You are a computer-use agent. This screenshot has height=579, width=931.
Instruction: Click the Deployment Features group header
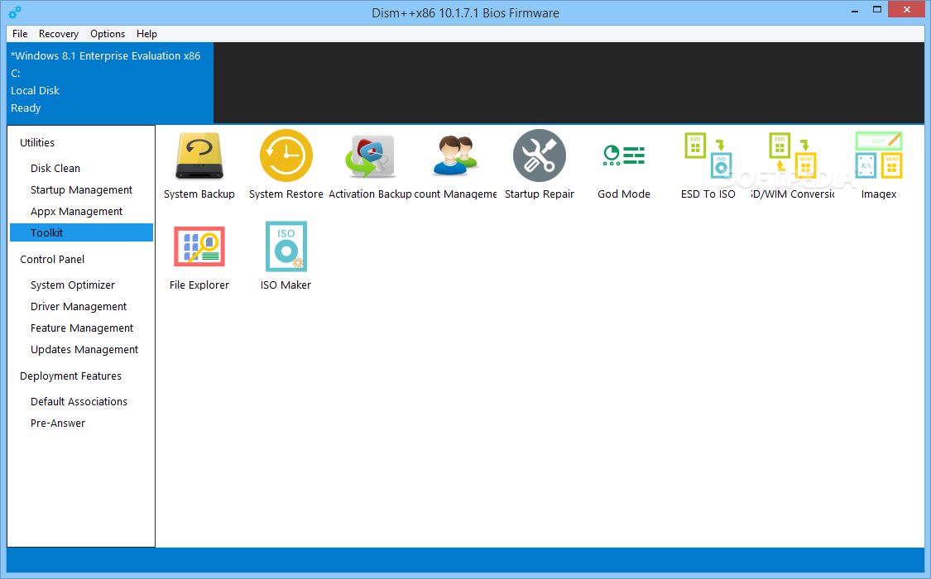[70, 376]
